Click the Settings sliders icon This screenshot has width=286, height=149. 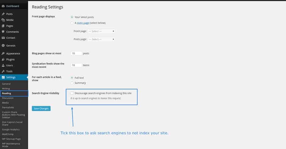coord(3,77)
